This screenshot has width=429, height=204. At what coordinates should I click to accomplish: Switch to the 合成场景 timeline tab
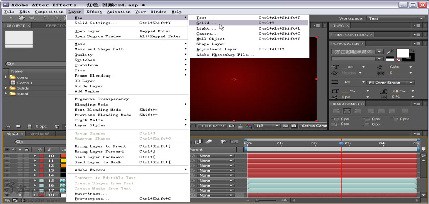[40, 134]
